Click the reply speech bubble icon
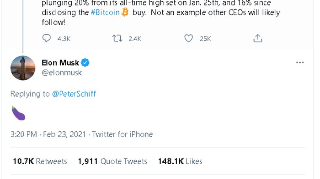320x179 pixels. (46, 38)
